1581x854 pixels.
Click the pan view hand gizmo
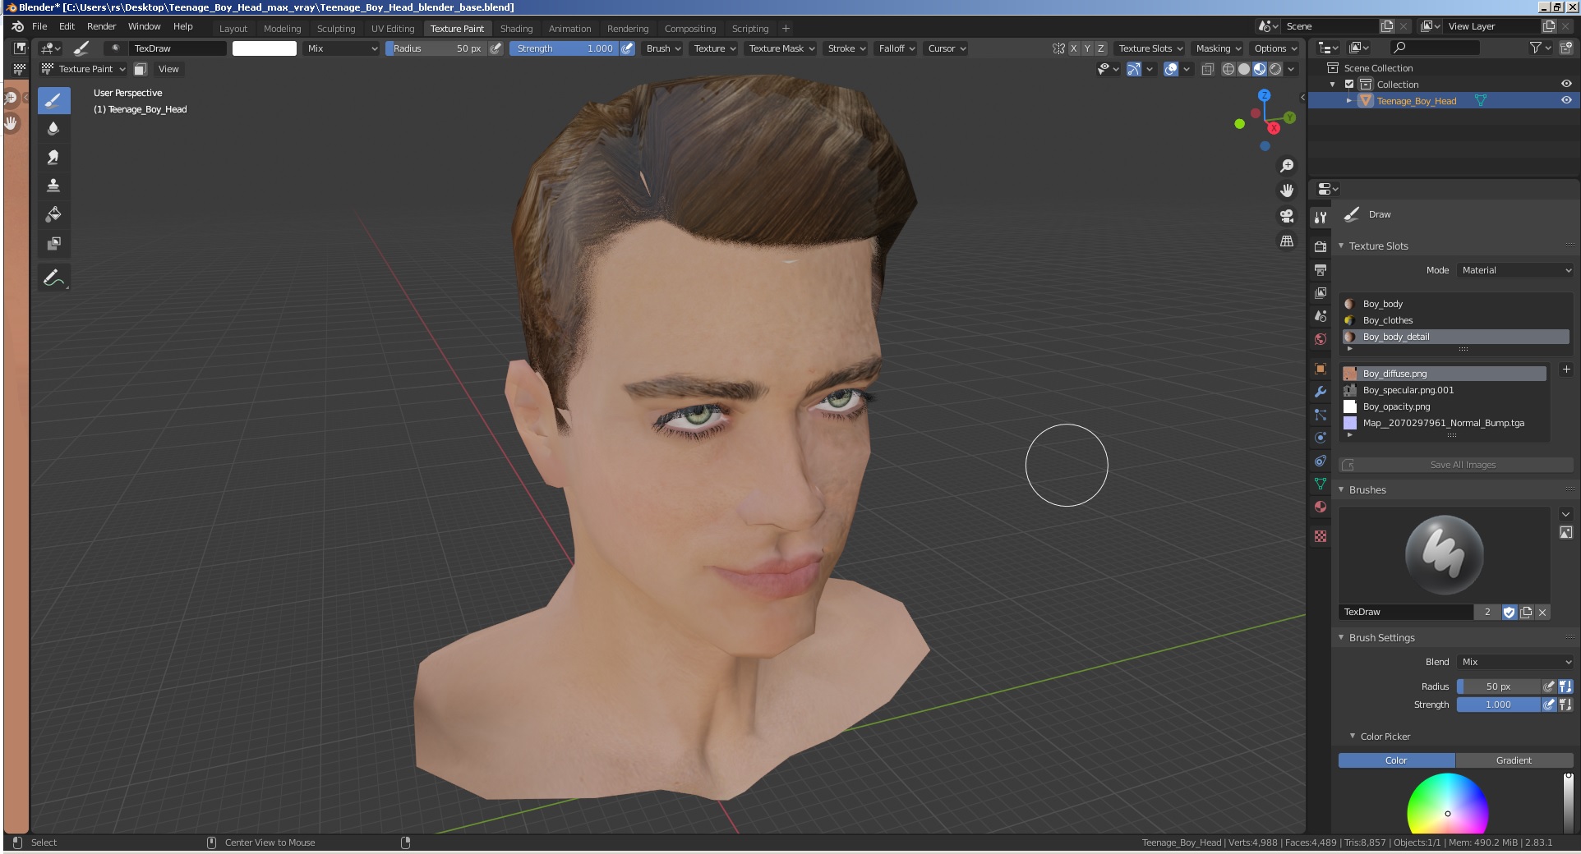1287,191
